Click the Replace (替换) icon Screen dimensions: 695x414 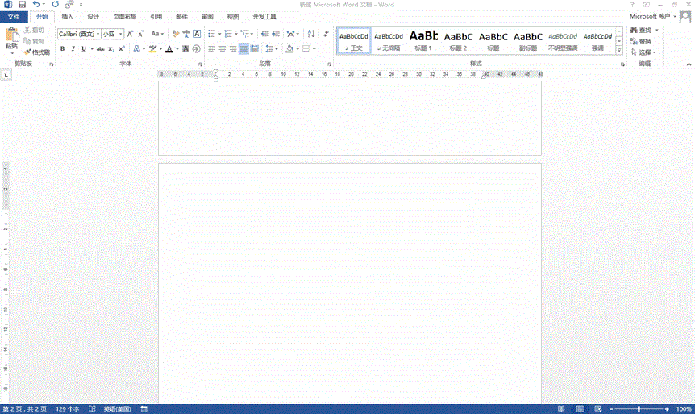click(641, 41)
